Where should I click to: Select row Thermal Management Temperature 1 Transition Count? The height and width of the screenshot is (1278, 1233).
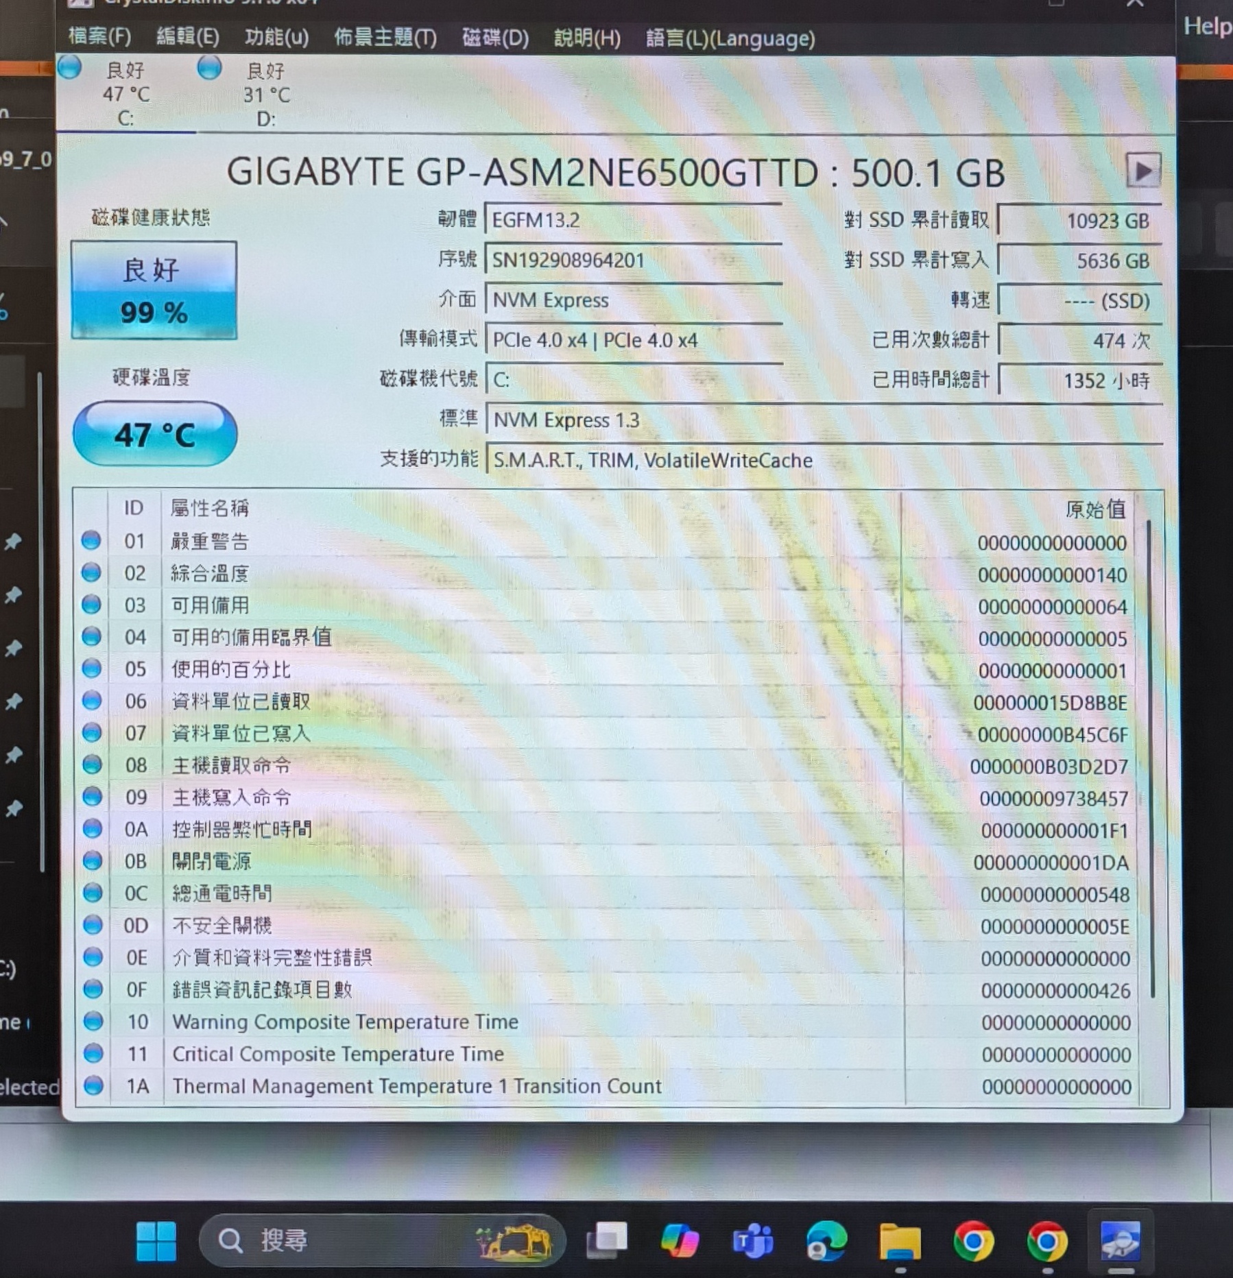coord(607,1086)
